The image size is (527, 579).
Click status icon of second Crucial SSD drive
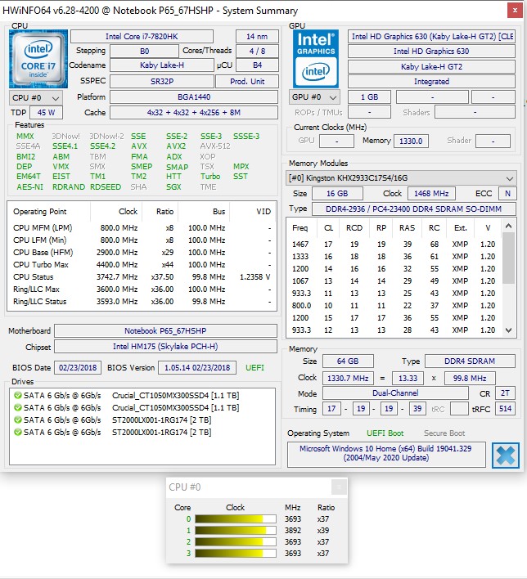[x=17, y=407]
